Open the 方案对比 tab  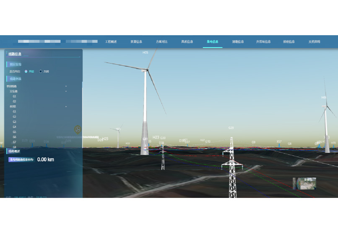coord(162,42)
